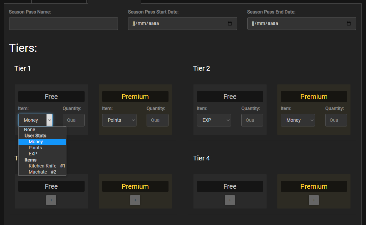This screenshot has height=225, width=366.
Task: Add item to Tier 4 Premium
Action: (314, 200)
